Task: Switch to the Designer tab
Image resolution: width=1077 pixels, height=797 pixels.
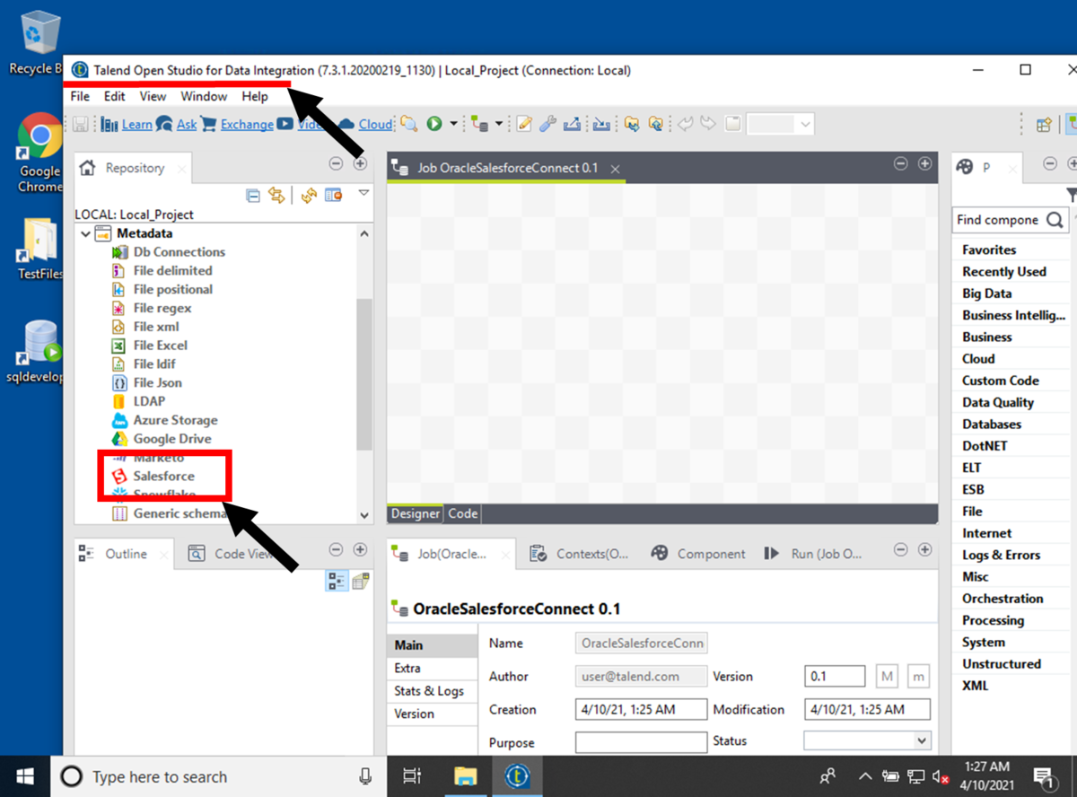Action: tap(416, 513)
